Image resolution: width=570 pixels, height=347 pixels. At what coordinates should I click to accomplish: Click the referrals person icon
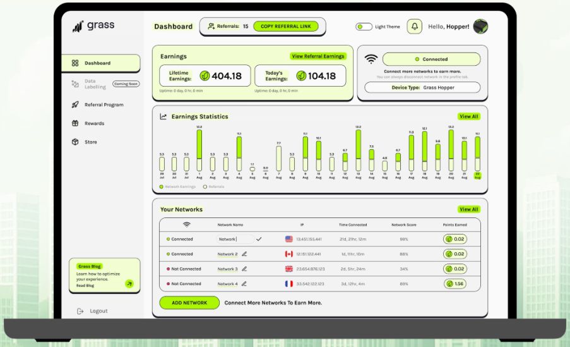click(x=211, y=26)
